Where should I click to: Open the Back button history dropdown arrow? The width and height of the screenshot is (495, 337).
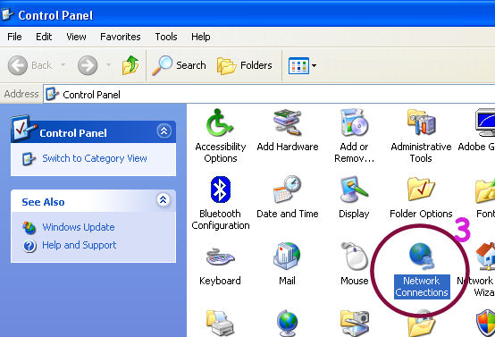tap(63, 65)
